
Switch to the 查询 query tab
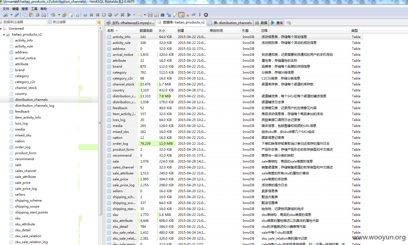(x=277, y=23)
